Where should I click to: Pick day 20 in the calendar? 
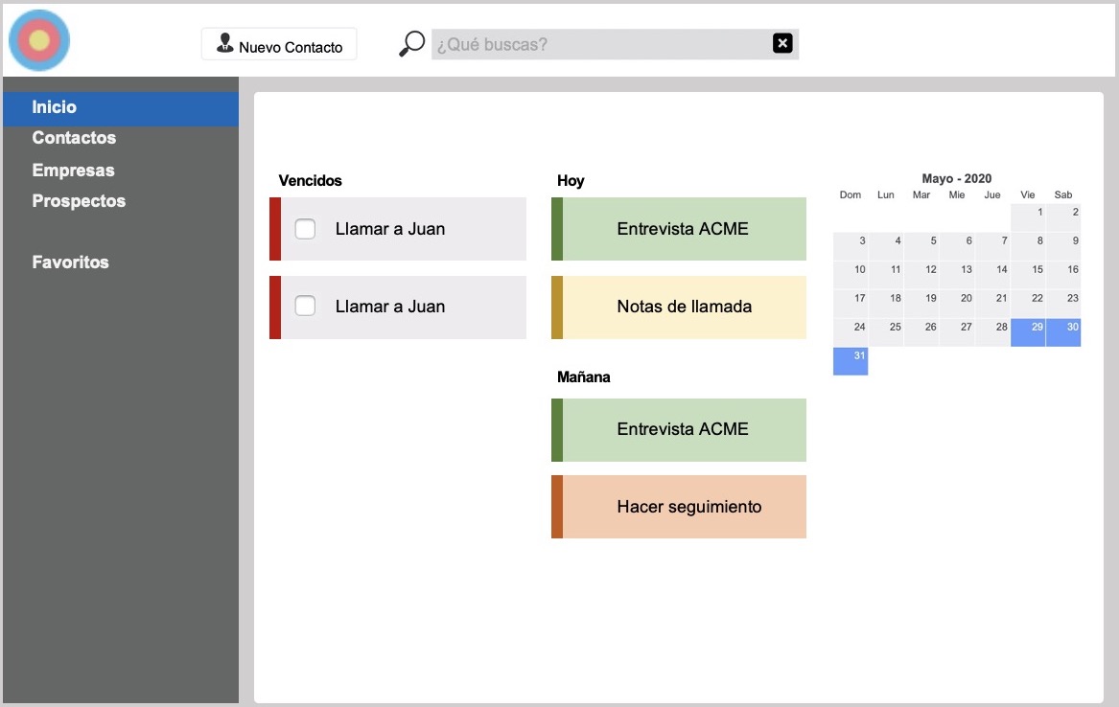957,304
